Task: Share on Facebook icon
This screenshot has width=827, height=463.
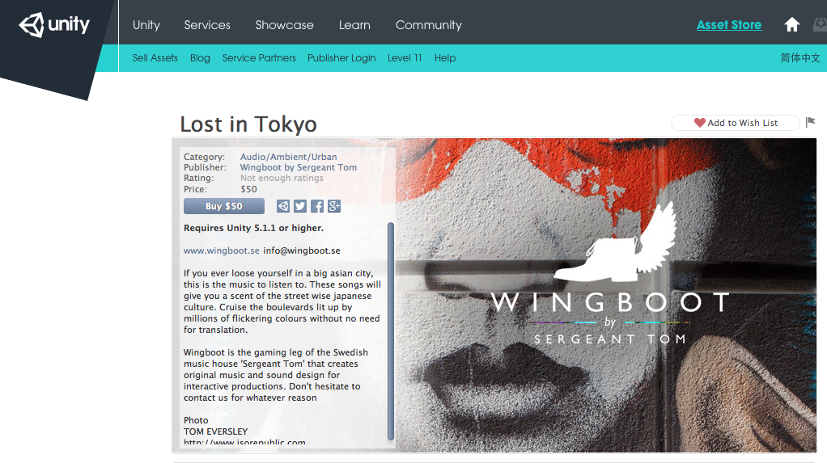Action: pyautogui.click(x=317, y=206)
